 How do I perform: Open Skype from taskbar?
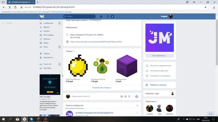pos(31,119)
